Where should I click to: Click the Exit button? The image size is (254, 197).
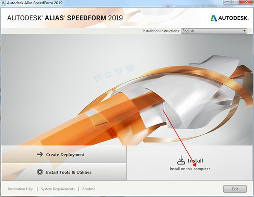point(235,189)
